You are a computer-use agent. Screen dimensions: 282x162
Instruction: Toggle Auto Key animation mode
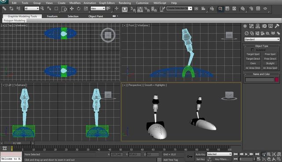(200, 154)
